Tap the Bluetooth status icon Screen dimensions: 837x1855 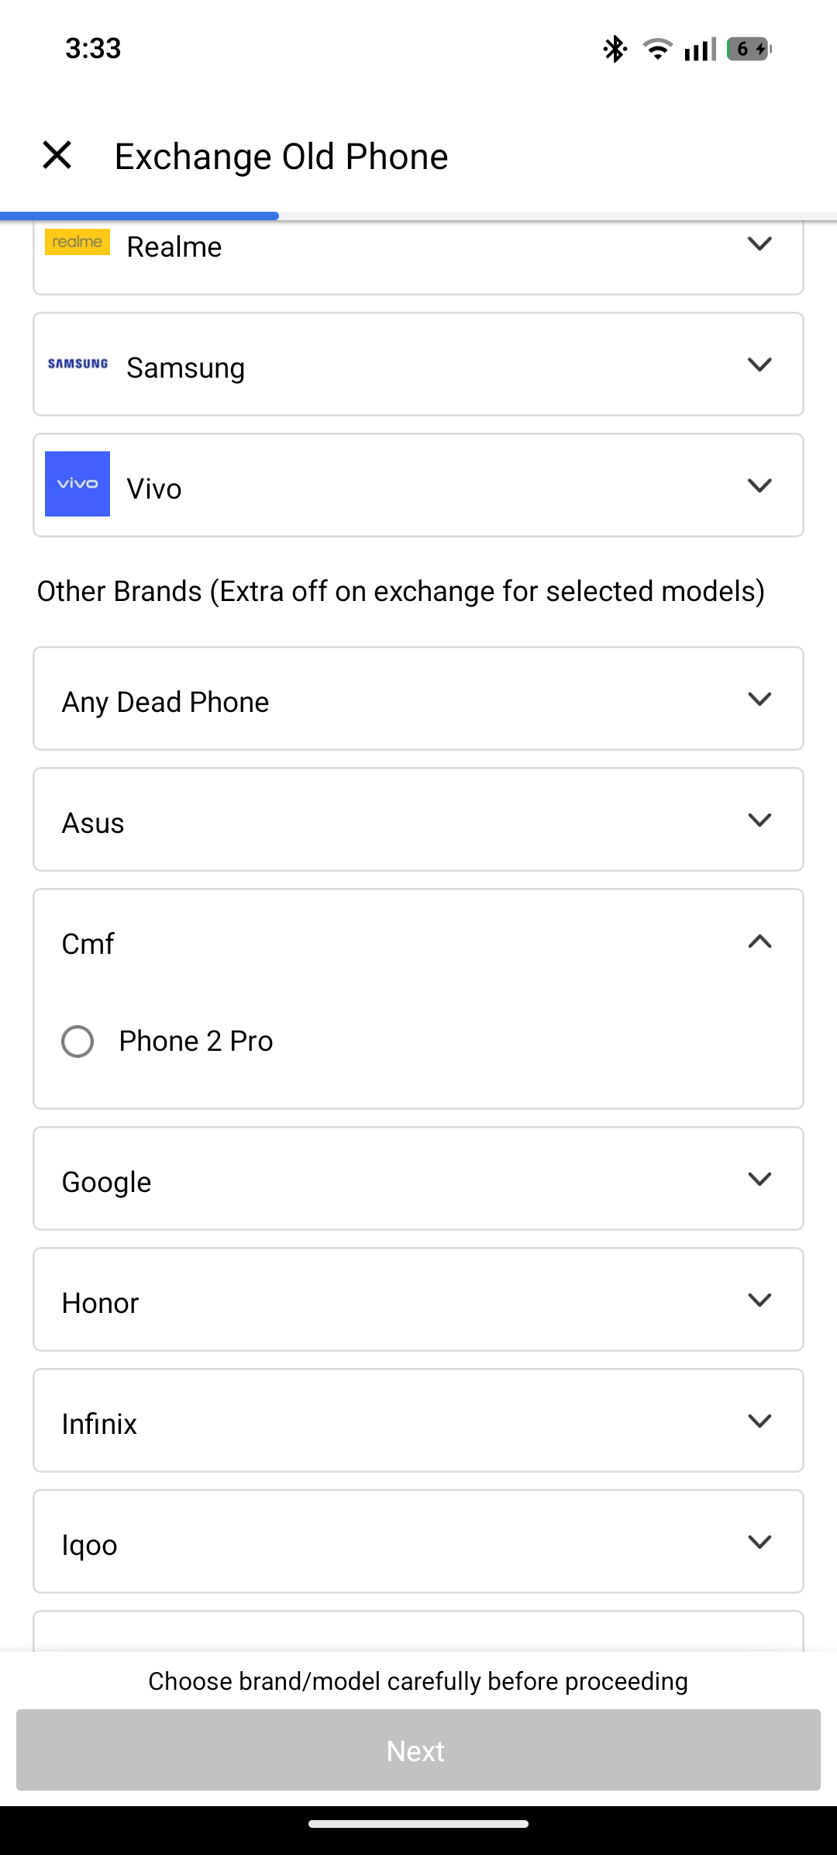pyautogui.click(x=615, y=49)
